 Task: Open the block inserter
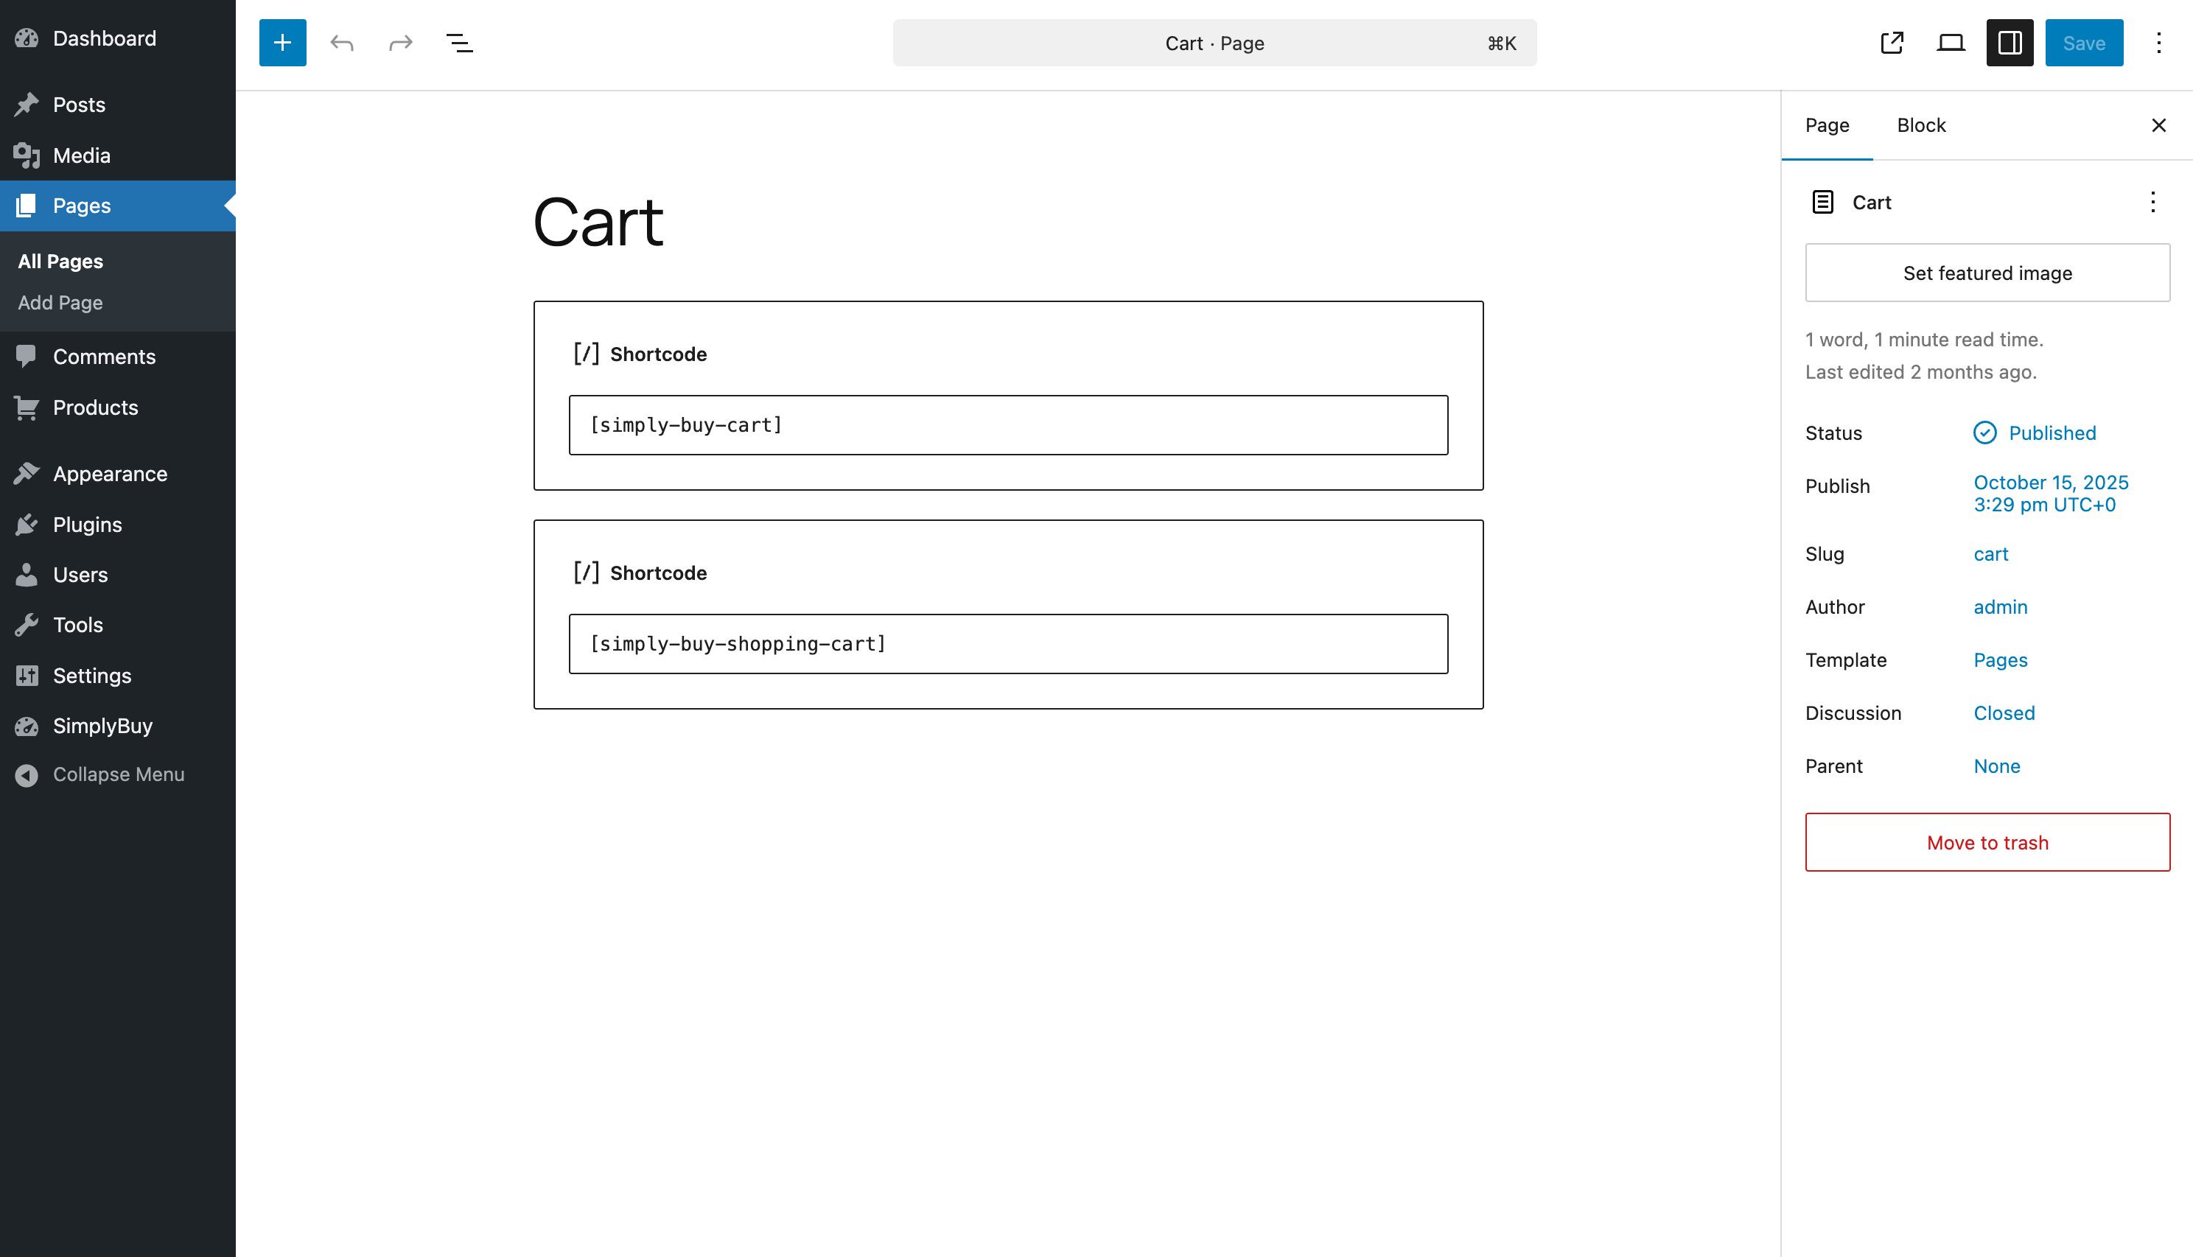click(282, 42)
